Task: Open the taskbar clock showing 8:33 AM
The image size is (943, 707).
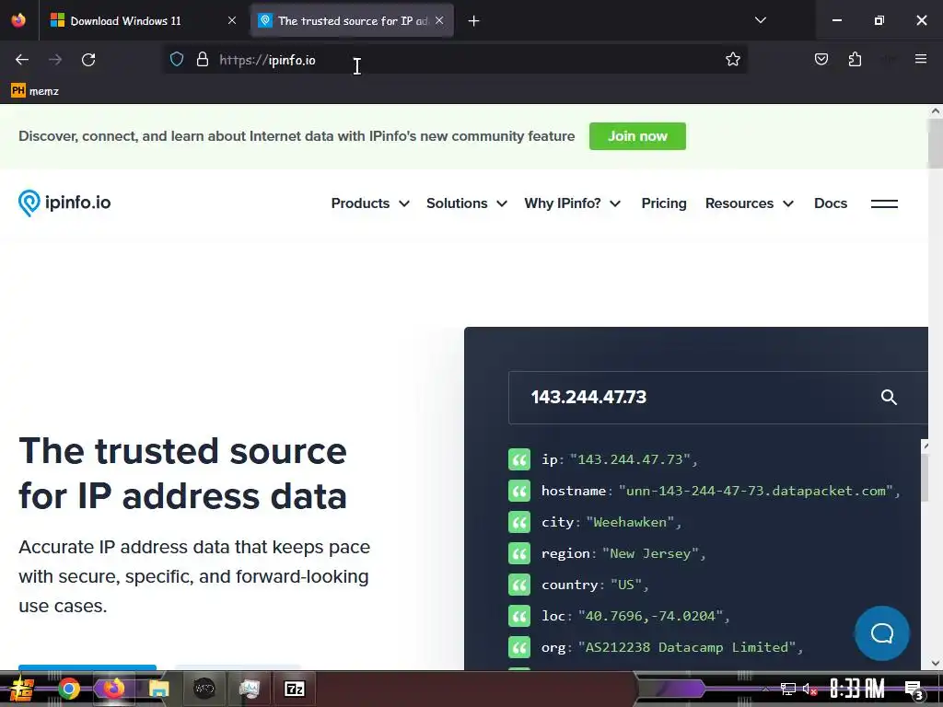Action: [857, 689]
